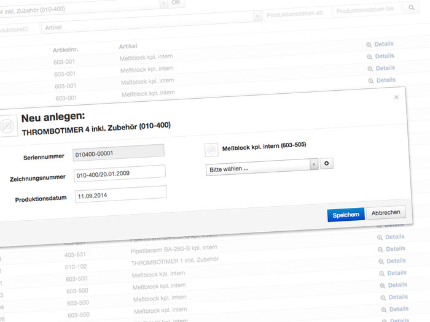This screenshot has height=322, width=430.
Task: Select the Artikel column header
Action: pyautogui.click(x=128, y=46)
